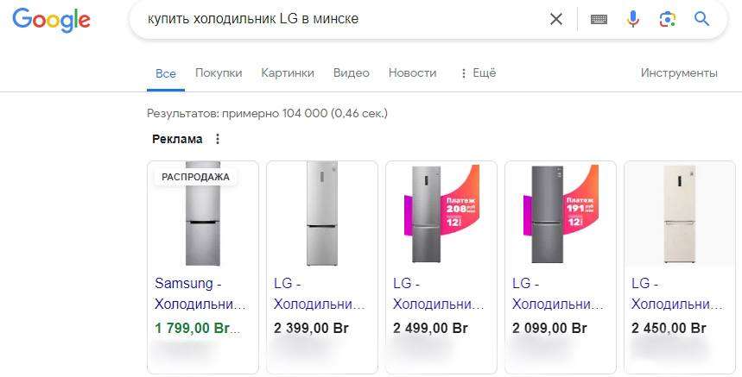The width and height of the screenshot is (742, 377).
Task: Click fridge image with 208 payment banner
Action: [441, 214]
